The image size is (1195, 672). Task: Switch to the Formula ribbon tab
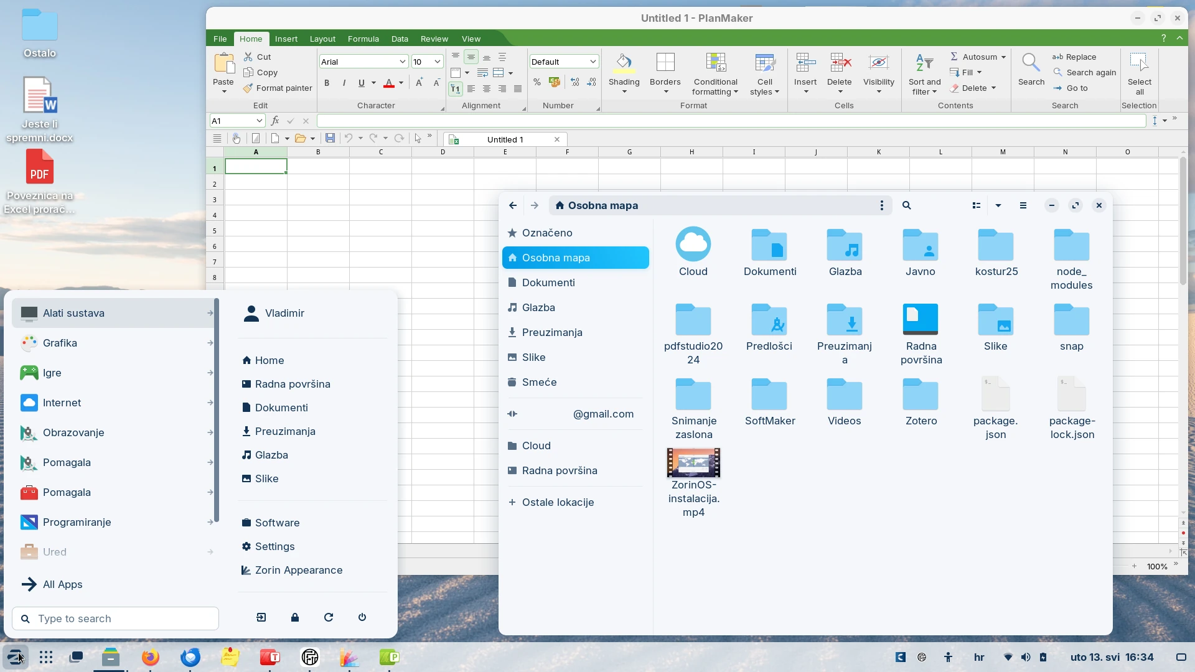pos(363,39)
